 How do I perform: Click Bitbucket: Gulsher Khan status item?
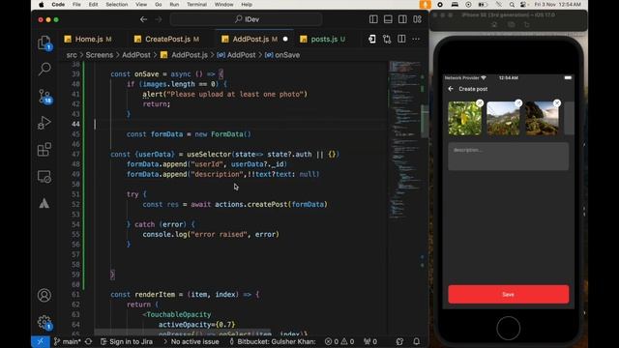(273, 341)
